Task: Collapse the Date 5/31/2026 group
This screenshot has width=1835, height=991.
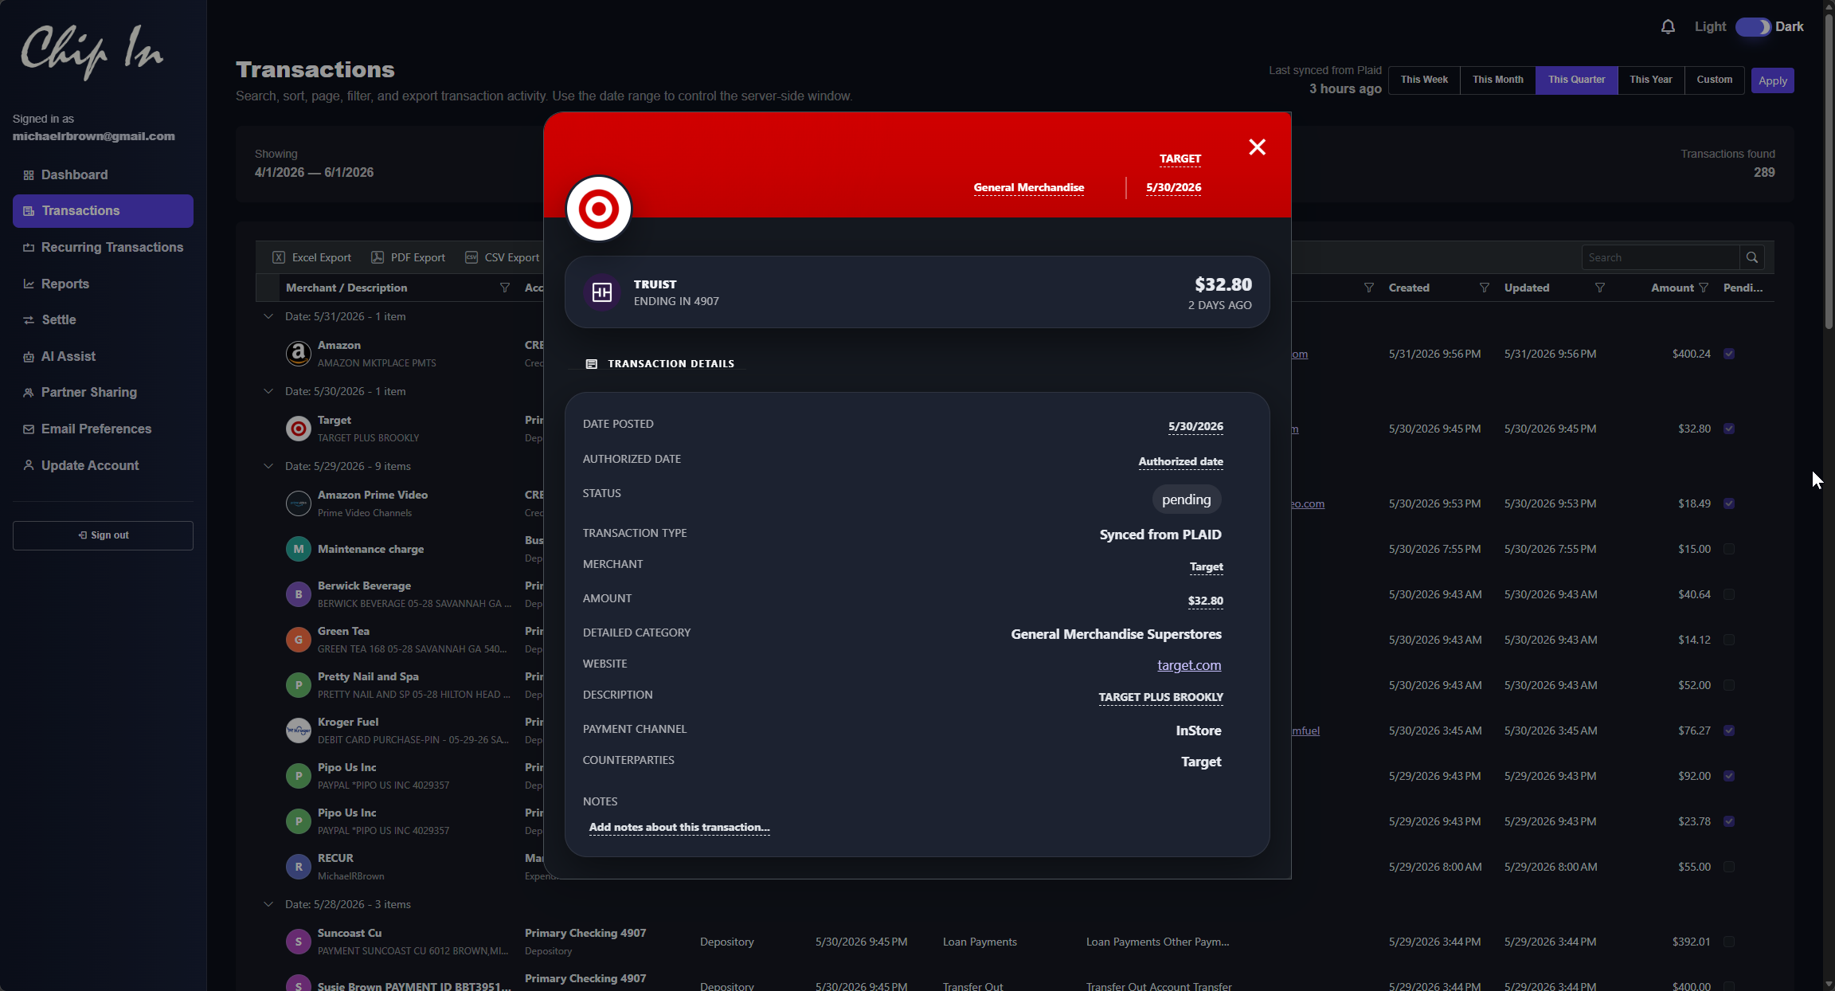Action: click(268, 316)
